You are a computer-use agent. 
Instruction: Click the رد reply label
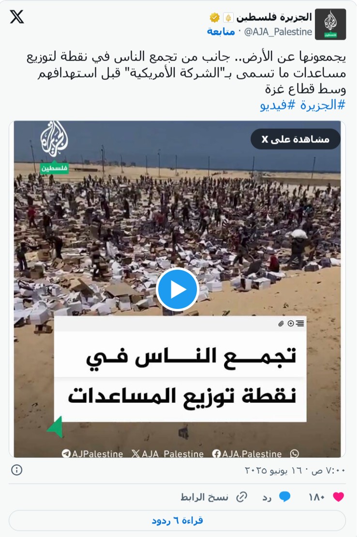267,497
